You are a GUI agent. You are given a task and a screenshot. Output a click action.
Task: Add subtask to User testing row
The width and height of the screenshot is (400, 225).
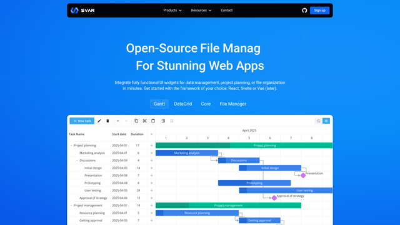[151, 191]
